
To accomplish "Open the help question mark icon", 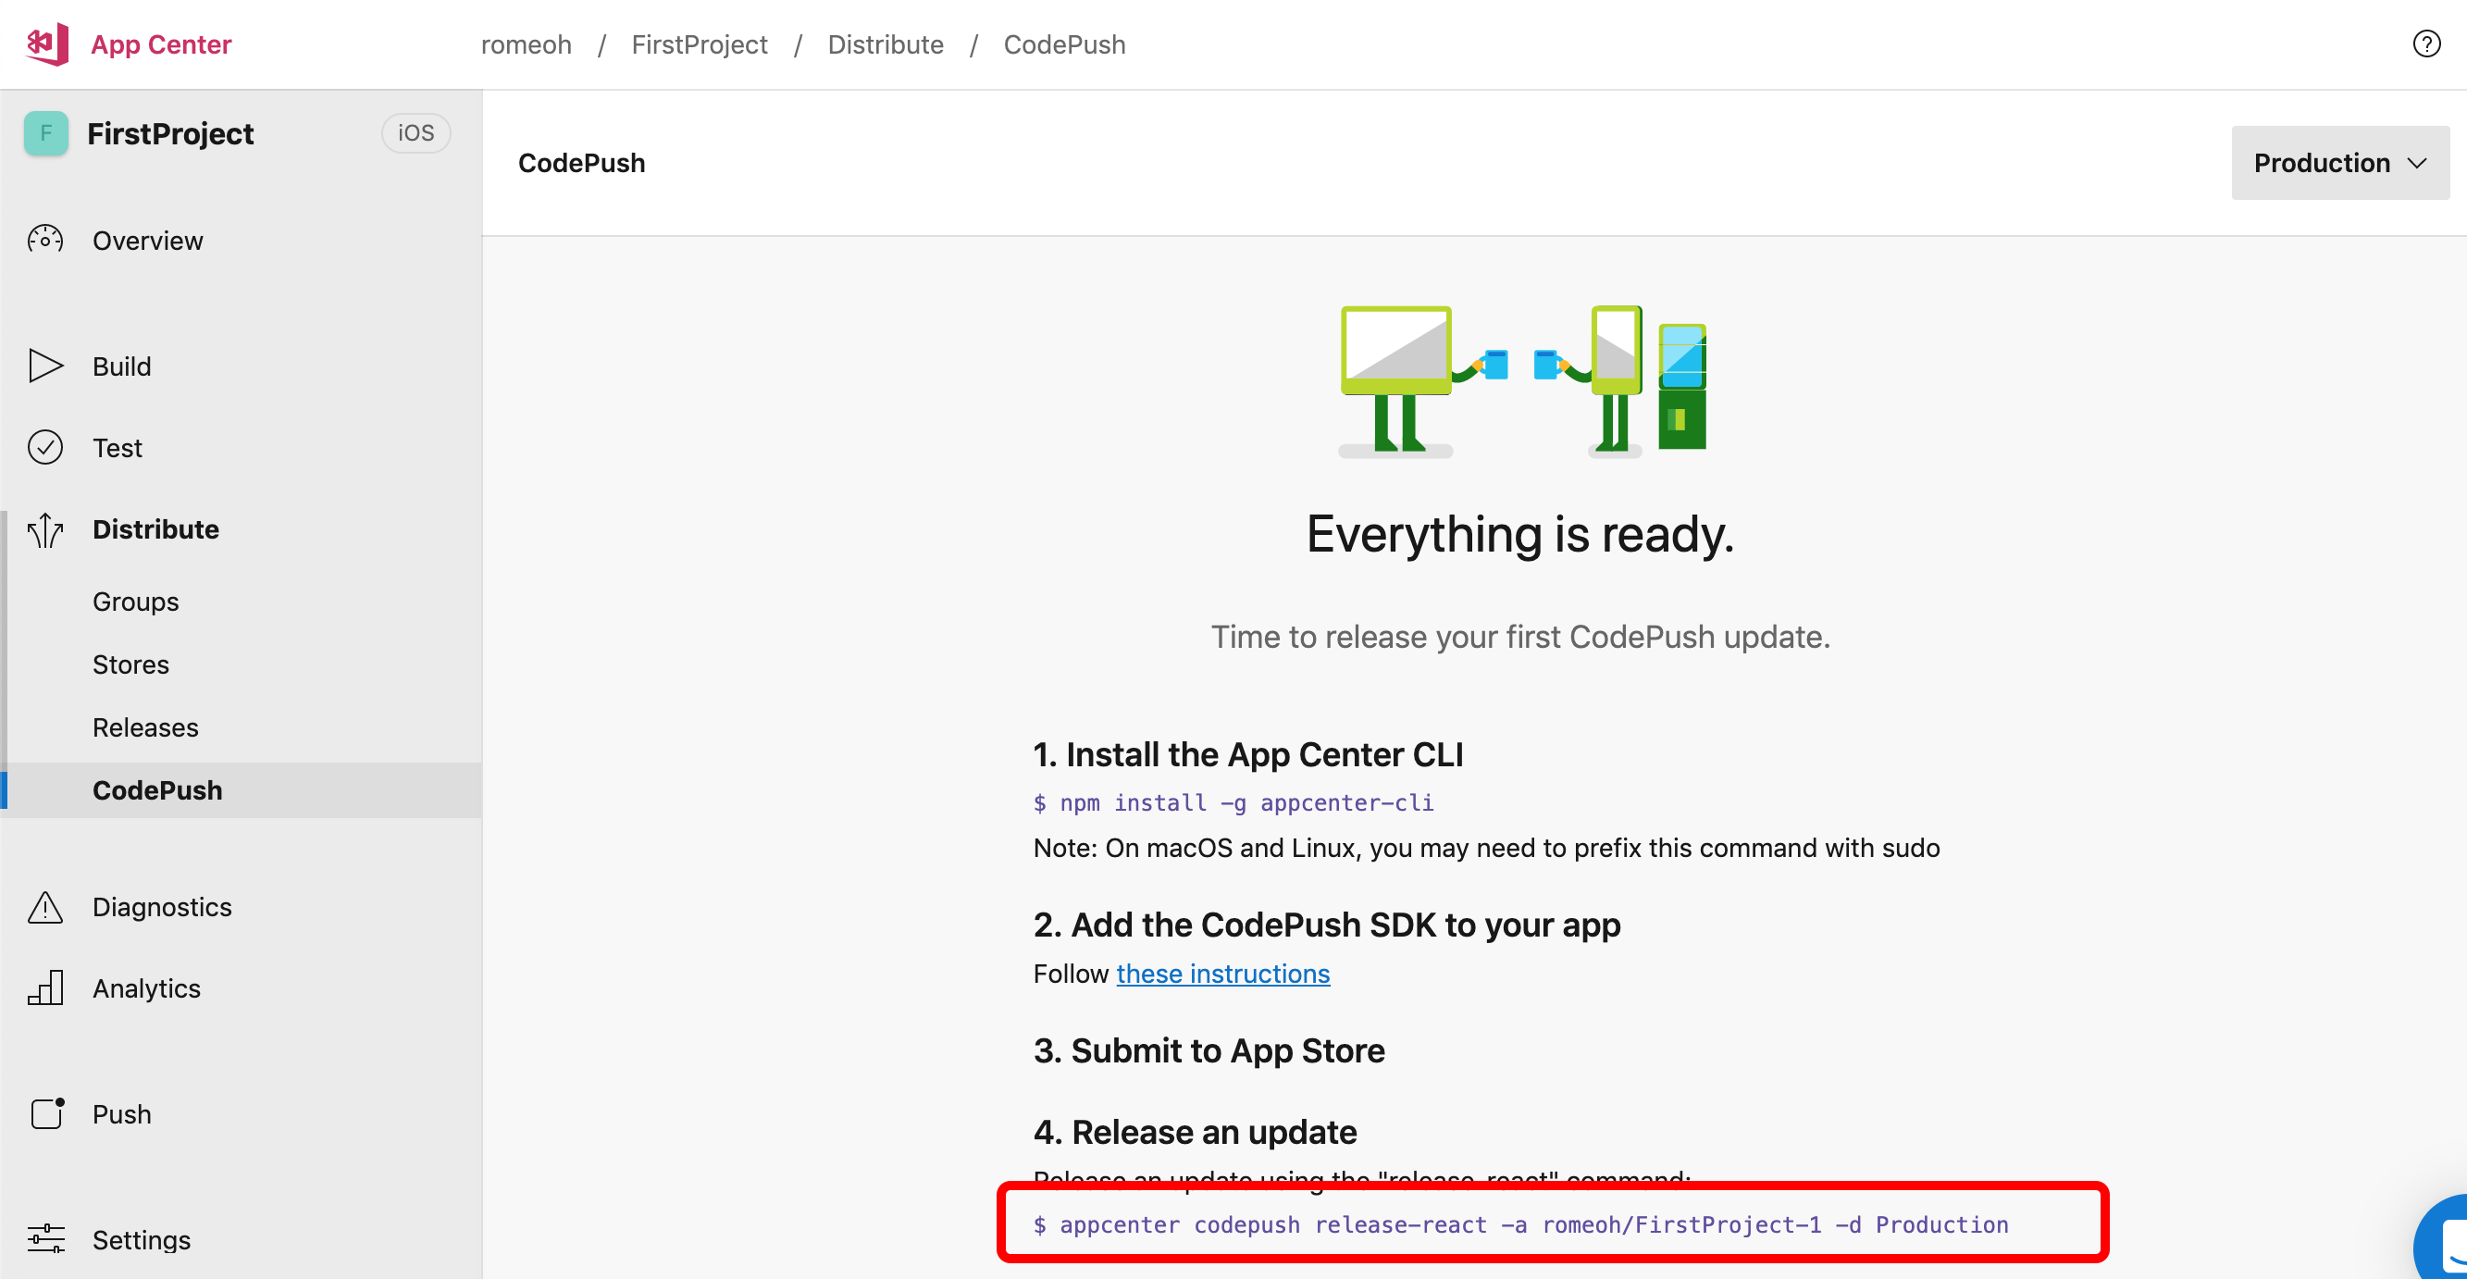I will click(x=2425, y=44).
